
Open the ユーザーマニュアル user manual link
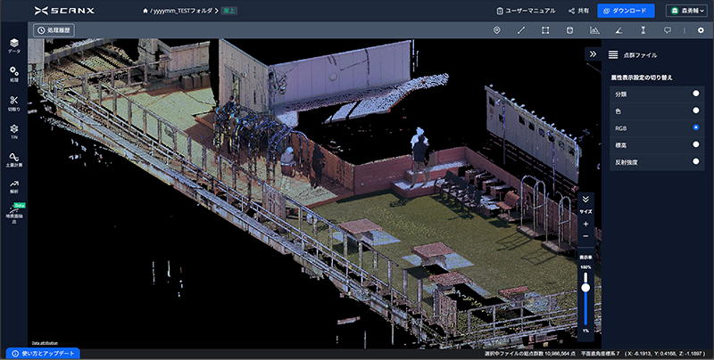pos(527,11)
